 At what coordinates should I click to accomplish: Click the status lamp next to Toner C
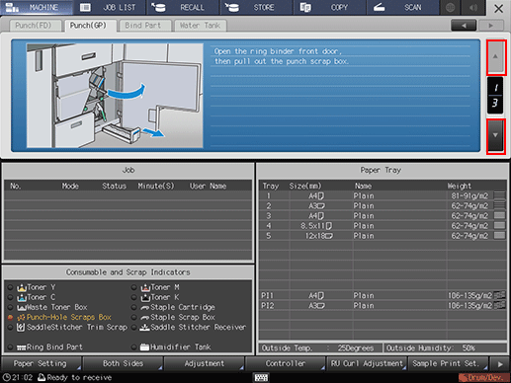tap(10, 297)
